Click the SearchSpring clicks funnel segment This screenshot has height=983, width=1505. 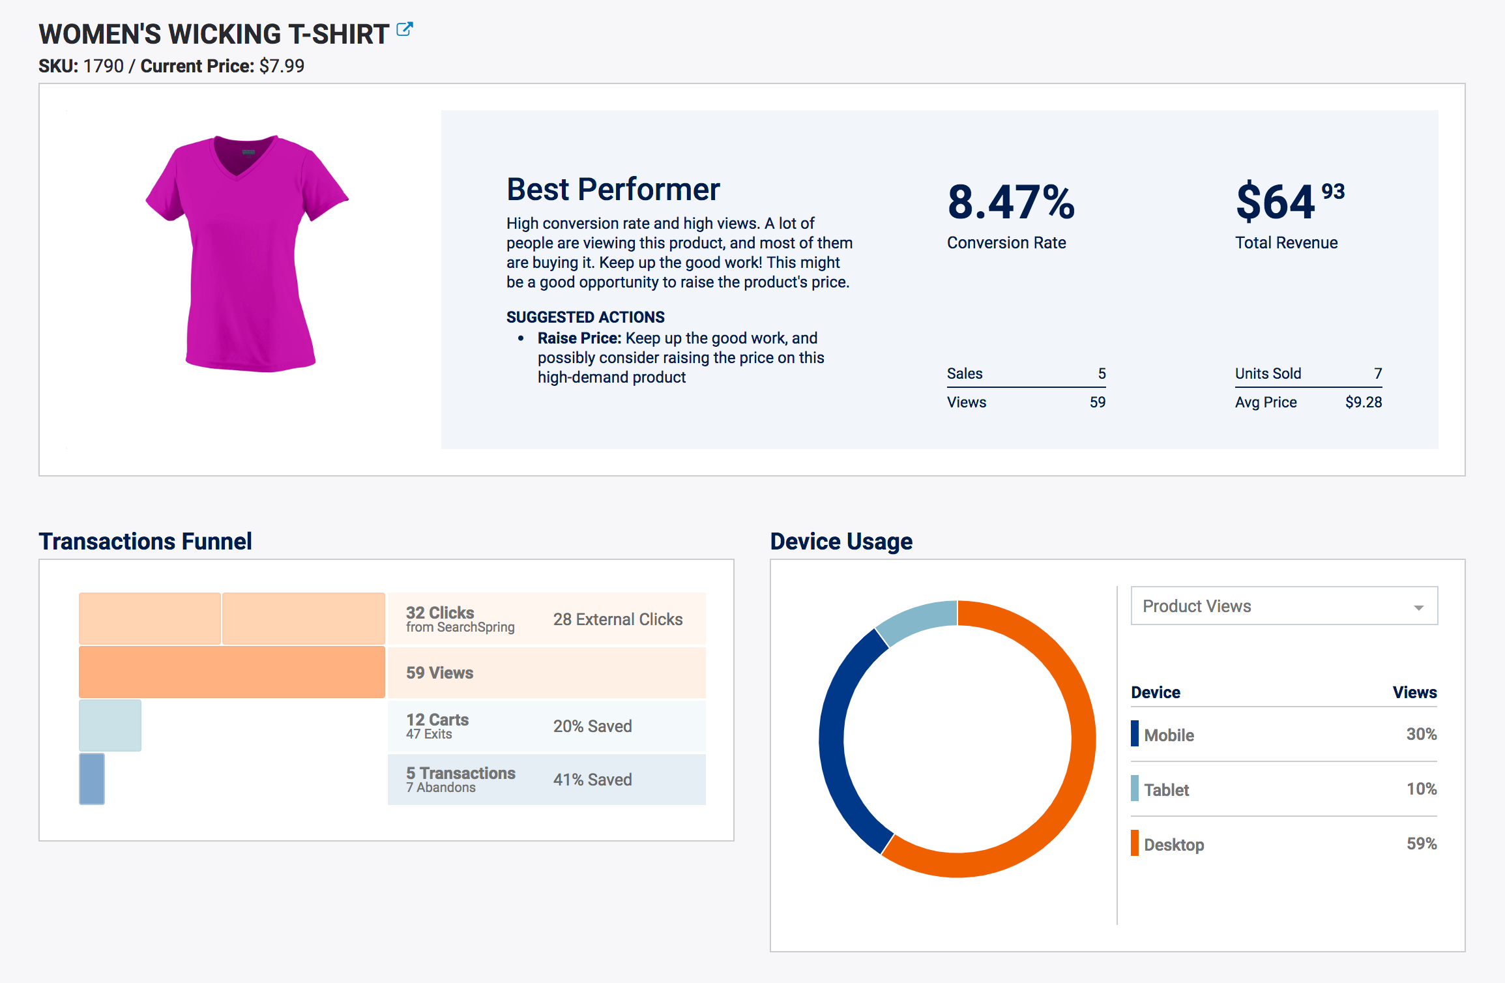click(x=150, y=618)
